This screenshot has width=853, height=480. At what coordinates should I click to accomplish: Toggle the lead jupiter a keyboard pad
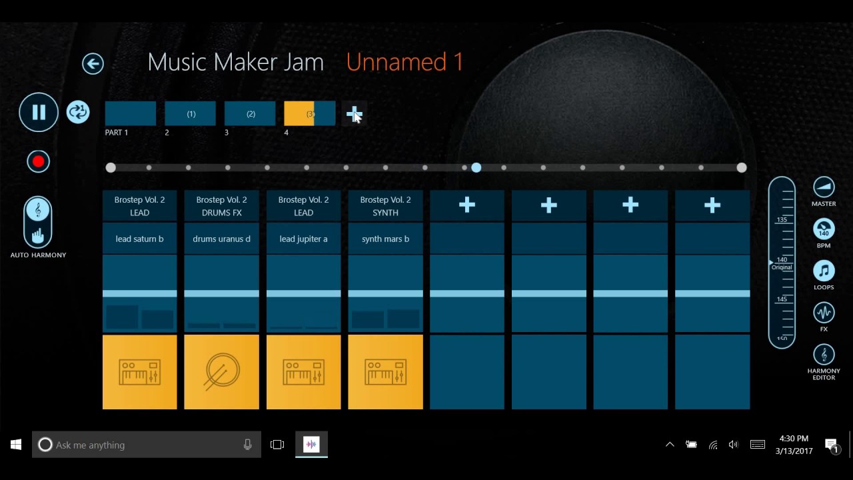[304, 372]
